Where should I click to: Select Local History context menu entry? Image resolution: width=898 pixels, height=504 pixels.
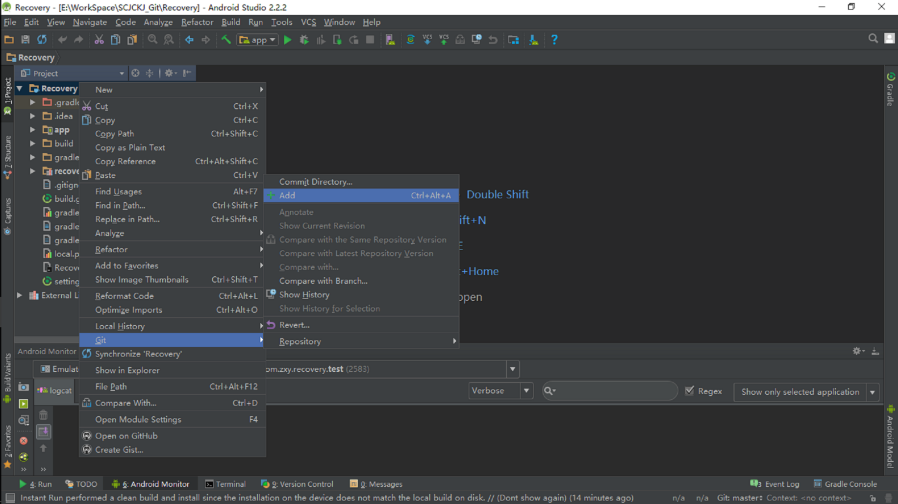[172, 326]
